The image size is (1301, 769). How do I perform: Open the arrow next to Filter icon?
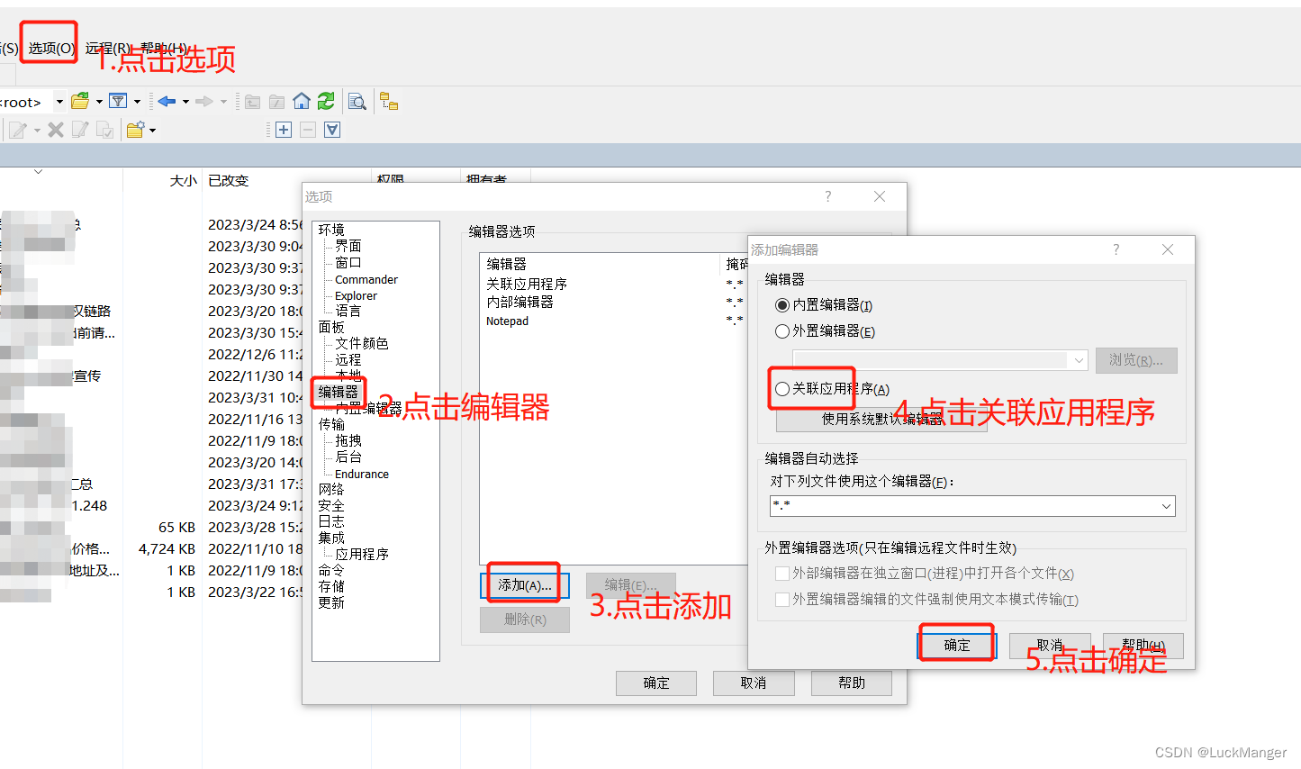(x=137, y=102)
